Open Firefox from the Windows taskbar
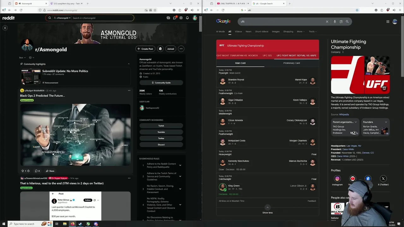This screenshot has height=227, width=404. [72, 224]
